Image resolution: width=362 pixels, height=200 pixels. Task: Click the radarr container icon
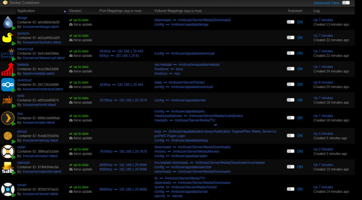(x=8, y=151)
